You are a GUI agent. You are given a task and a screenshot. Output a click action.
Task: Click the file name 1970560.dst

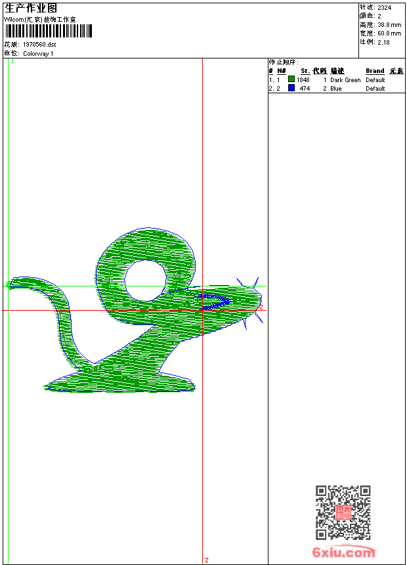[x=39, y=45]
